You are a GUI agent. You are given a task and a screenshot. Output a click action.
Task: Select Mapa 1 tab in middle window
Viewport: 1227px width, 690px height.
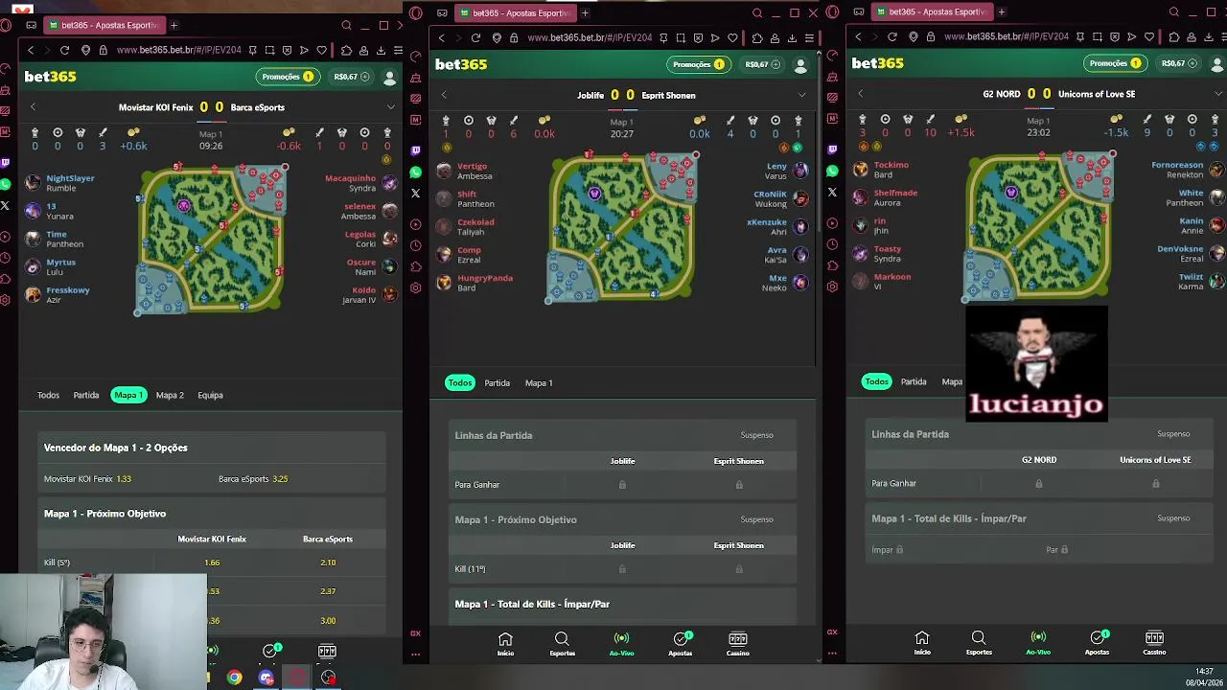(x=539, y=383)
